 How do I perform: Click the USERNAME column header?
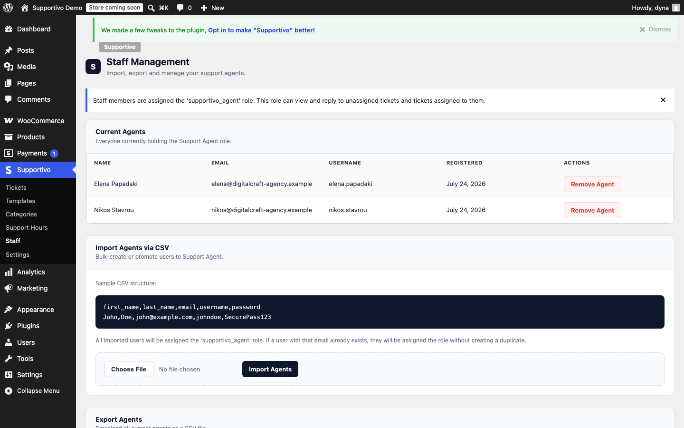click(345, 163)
